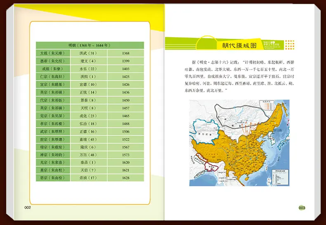Click the year cell 1567
The image size is (326, 225).
[125, 147]
